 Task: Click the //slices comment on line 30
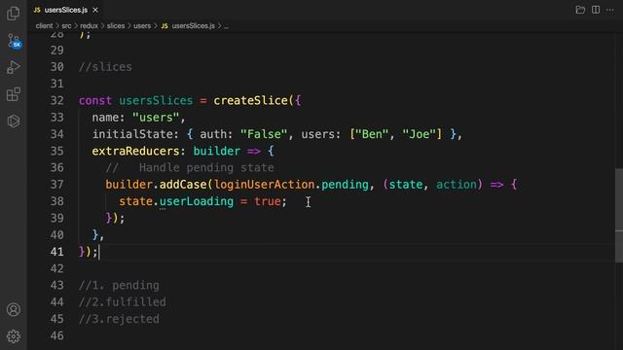[x=105, y=67]
